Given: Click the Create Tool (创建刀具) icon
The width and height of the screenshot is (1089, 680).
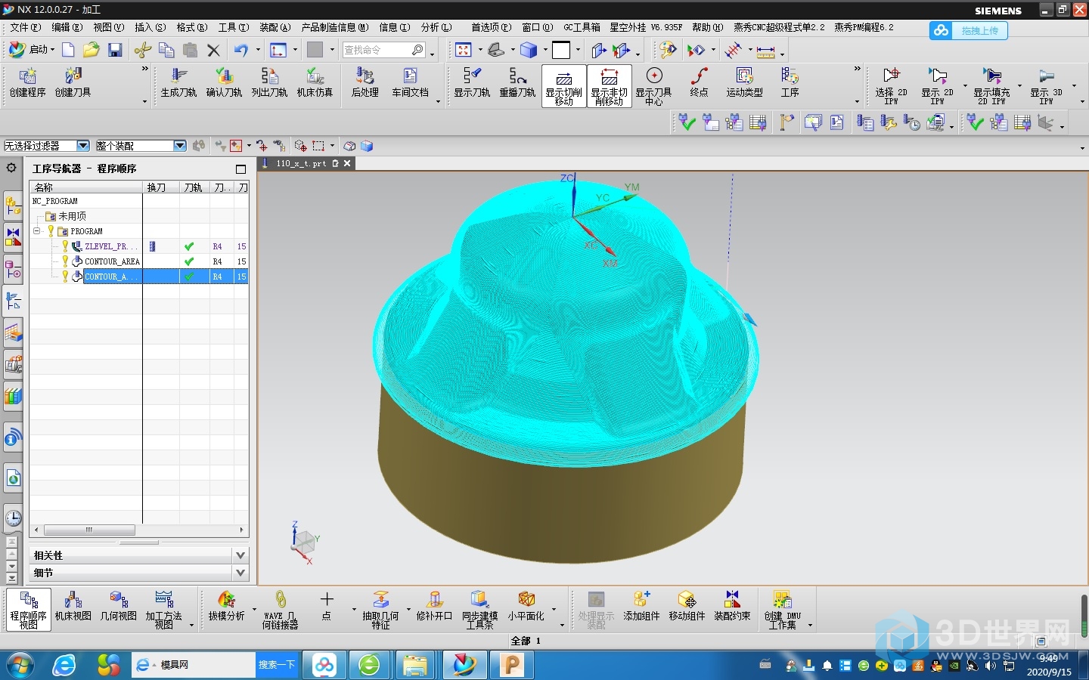Looking at the screenshot, I should tap(73, 82).
